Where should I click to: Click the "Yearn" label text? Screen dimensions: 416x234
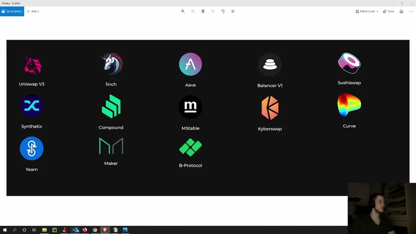coord(32,169)
